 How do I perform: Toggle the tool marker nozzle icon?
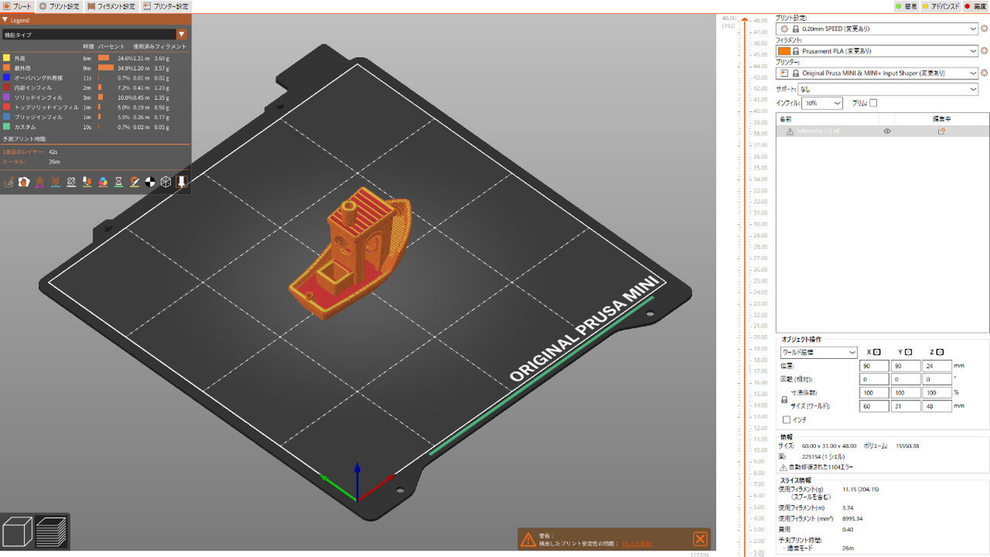point(181,182)
